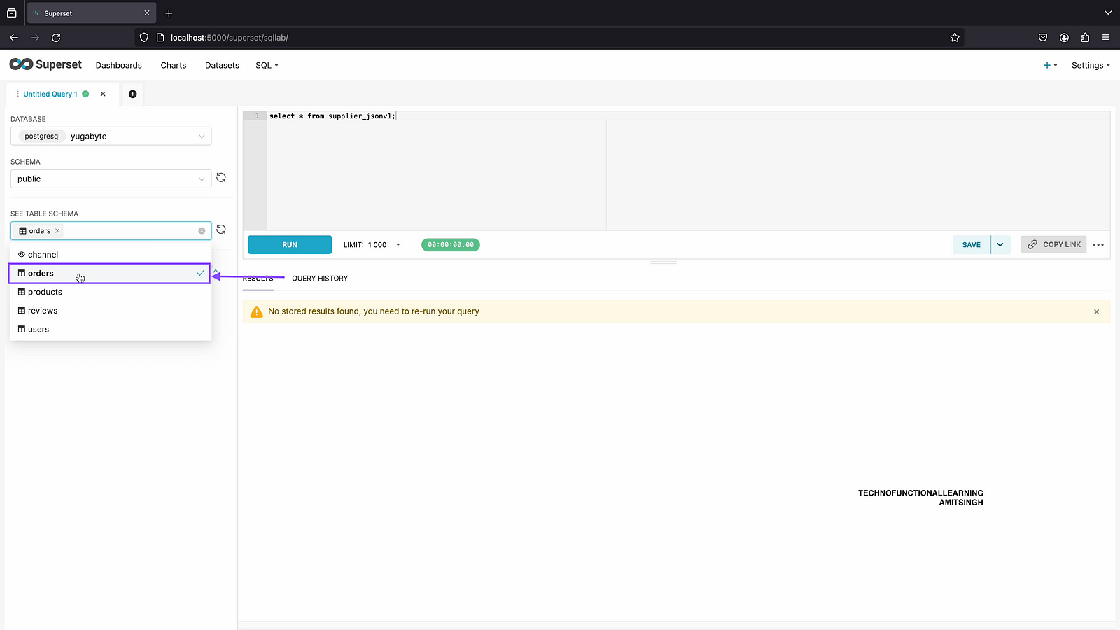Remove the orders tag from selection
The image size is (1120, 630).
(x=57, y=231)
